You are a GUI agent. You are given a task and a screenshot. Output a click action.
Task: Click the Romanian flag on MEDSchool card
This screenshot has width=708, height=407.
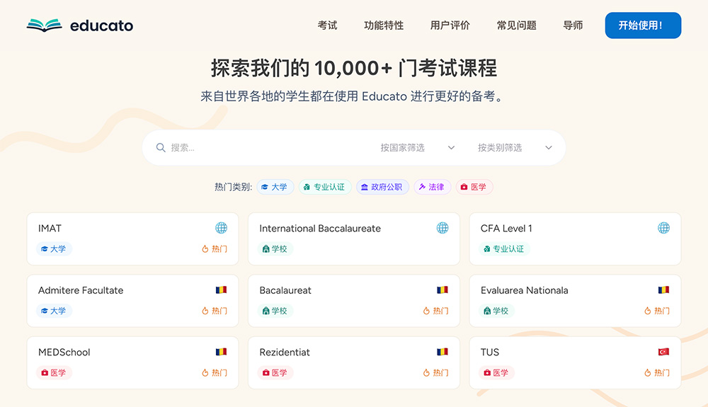coord(221,352)
